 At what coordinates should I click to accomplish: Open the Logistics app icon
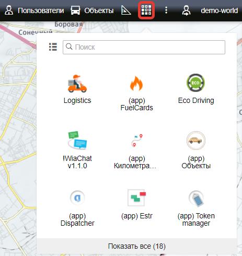point(77,84)
